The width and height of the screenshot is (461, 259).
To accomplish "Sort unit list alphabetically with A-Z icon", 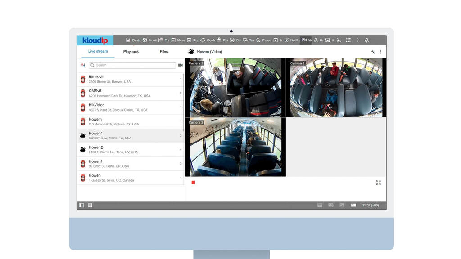I will pyautogui.click(x=83, y=65).
